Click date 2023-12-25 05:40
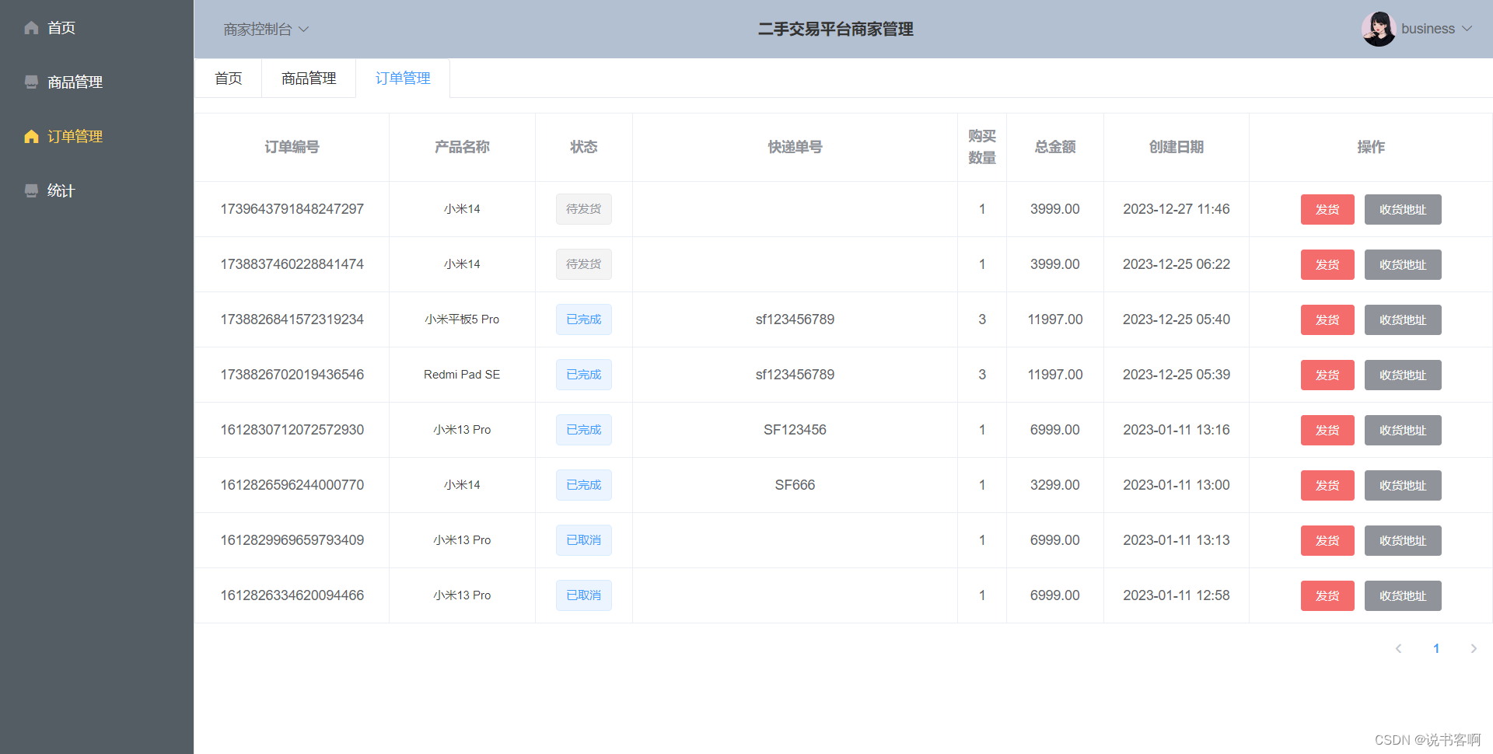1493x754 pixels. (x=1177, y=319)
